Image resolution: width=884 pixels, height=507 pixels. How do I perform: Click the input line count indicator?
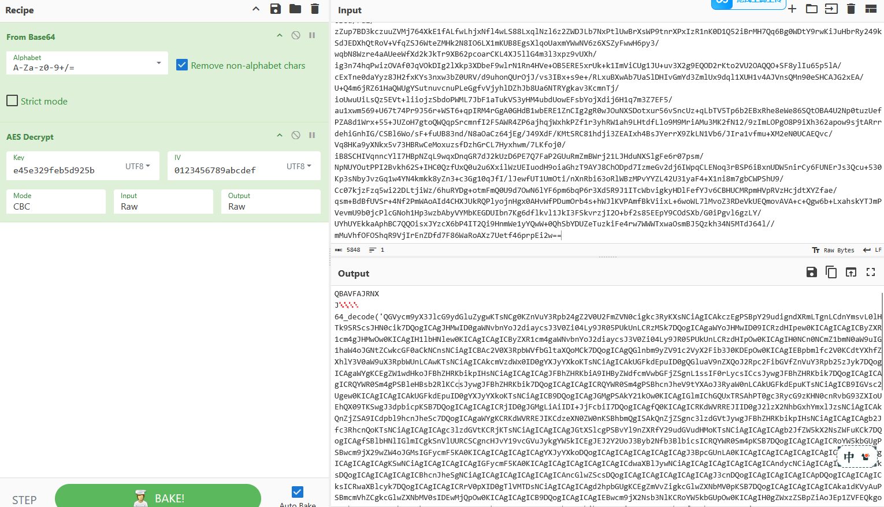pyautogui.click(x=377, y=250)
